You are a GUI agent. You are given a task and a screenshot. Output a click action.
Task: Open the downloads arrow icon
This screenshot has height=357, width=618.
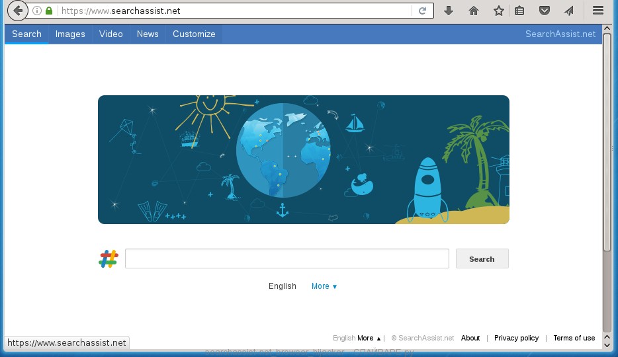[449, 11]
